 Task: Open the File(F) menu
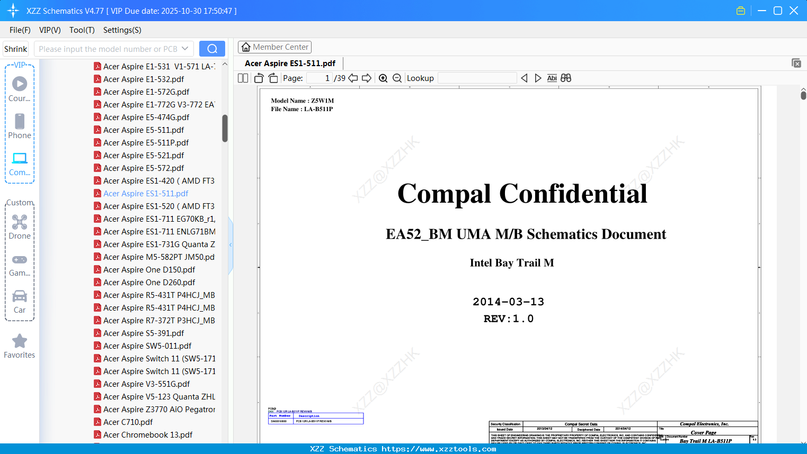(x=20, y=30)
